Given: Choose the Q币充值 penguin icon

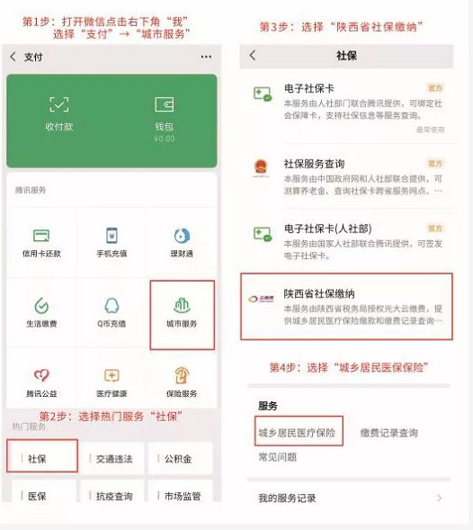Looking at the screenshot, I should pyautogui.click(x=112, y=306).
